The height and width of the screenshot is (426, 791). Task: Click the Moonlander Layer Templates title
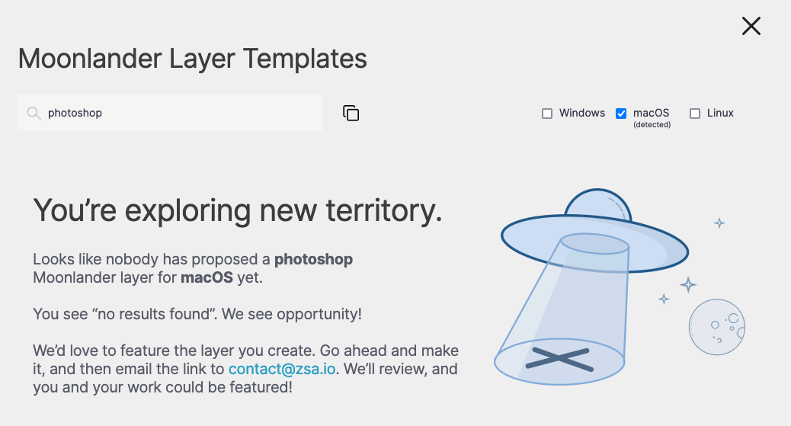192,59
